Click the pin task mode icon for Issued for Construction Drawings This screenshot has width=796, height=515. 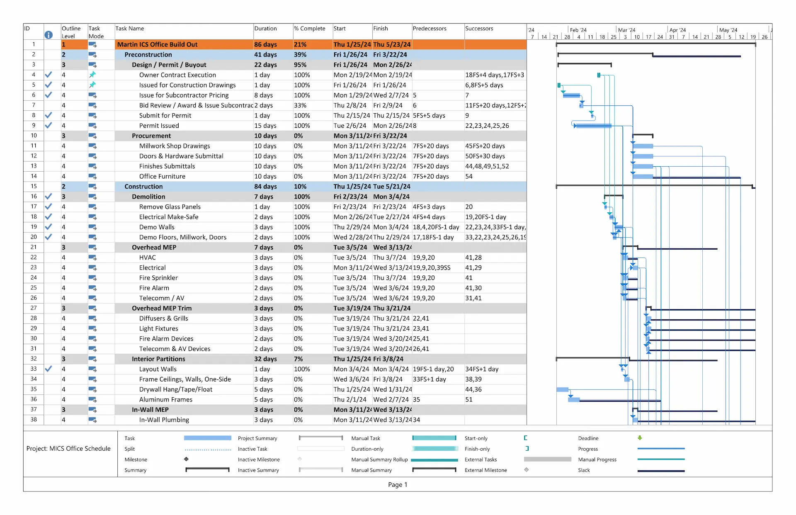92,85
